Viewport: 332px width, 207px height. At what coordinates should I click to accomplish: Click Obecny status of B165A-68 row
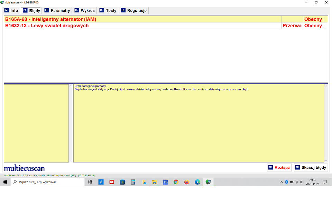coord(313,19)
